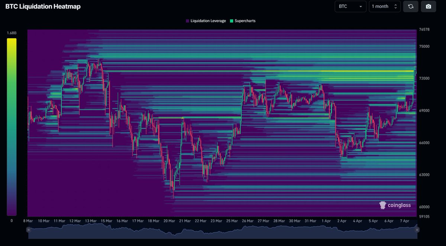This screenshot has height=246, width=446.
Task: Click the 20 Mar date label
Action: pos(169,221)
